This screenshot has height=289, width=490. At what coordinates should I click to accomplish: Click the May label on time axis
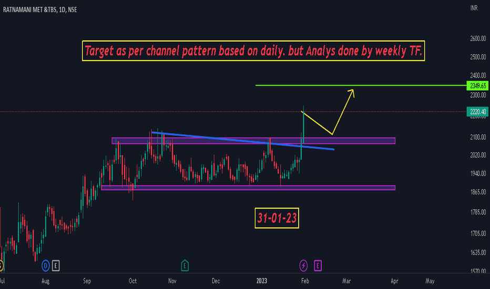[430, 281]
